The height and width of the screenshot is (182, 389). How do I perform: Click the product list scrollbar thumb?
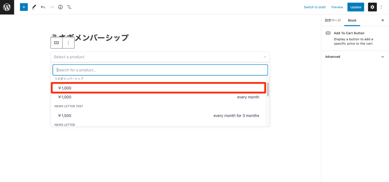pyautogui.click(x=268, y=90)
